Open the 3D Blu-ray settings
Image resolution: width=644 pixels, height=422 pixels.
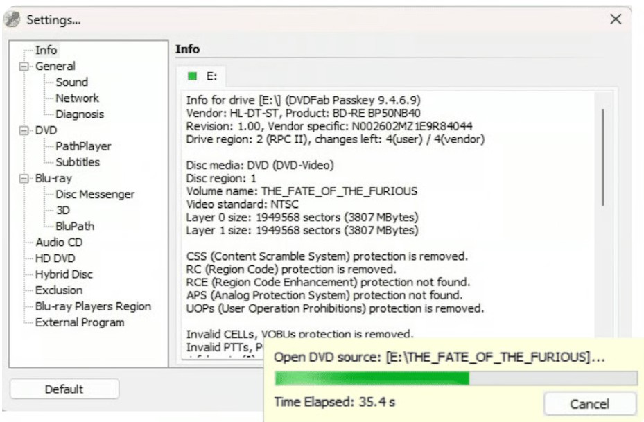coord(63,210)
